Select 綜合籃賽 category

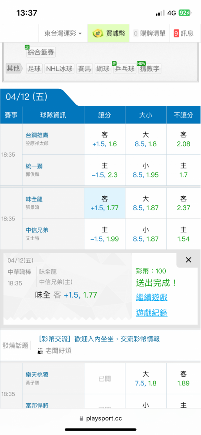41,52
